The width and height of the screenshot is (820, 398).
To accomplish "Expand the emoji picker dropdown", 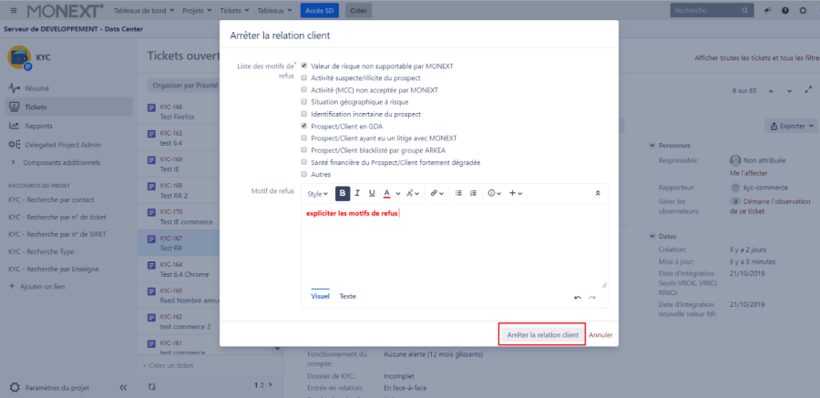I will tap(495, 193).
